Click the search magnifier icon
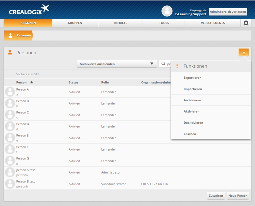 tap(163, 64)
